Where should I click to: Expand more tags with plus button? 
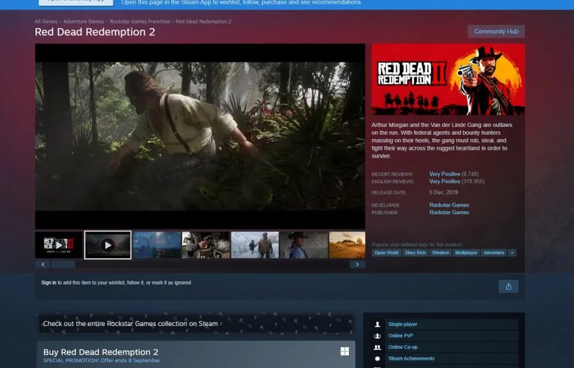click(512, 253)
